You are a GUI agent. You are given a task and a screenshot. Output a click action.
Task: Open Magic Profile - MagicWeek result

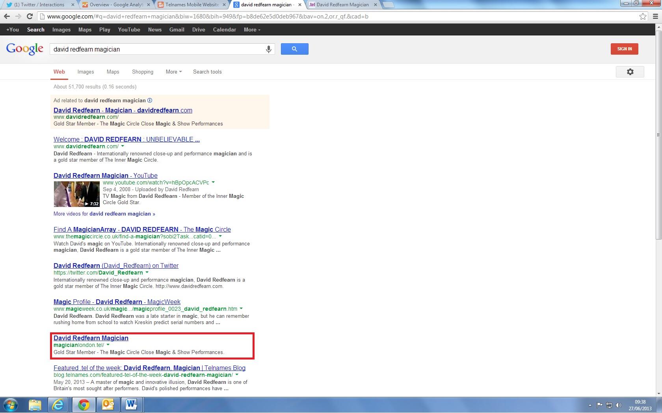[x=117, y=302]
